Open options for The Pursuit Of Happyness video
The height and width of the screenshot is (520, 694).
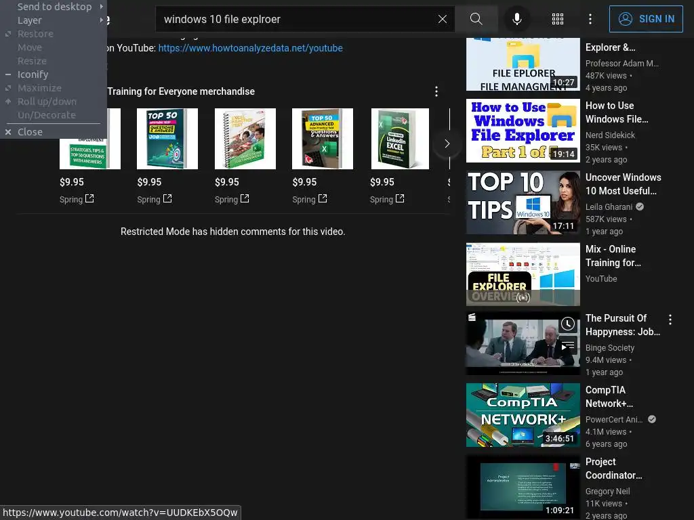tap(670, 320)
